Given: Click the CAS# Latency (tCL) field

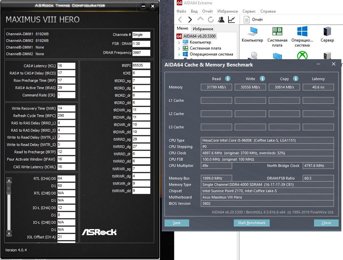Looking at the screenshot, I should point(67,66).
